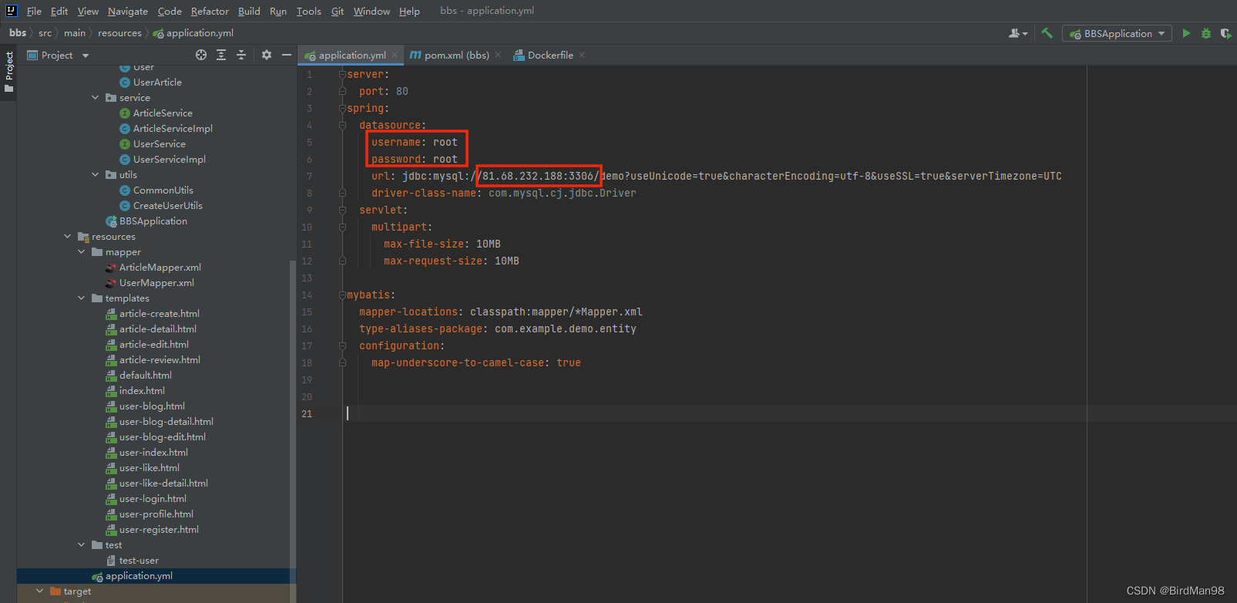The image size is (1237, 603).
Task: Click the Debug bug icon in toolbar
Action: [x=1206, y=33]
